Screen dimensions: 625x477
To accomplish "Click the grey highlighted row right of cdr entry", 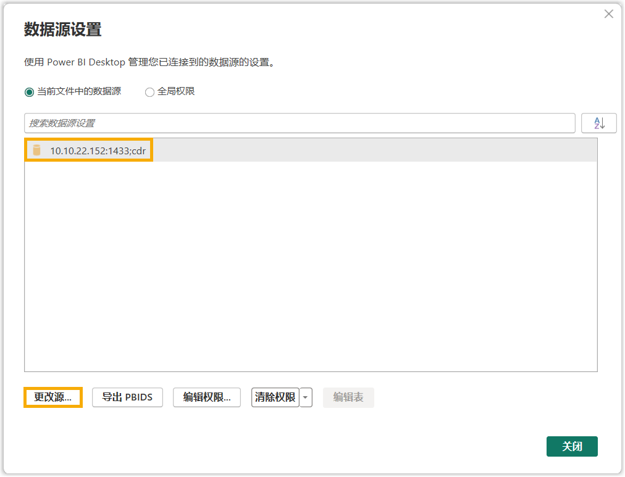I will [375, 150].
